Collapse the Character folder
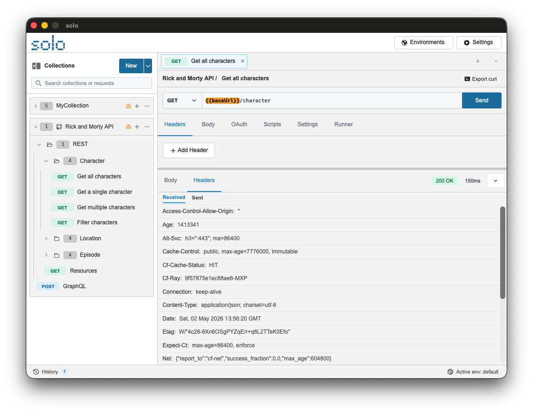Image resolution: width=533 pixels, height=413 pixels. point(46,161)
